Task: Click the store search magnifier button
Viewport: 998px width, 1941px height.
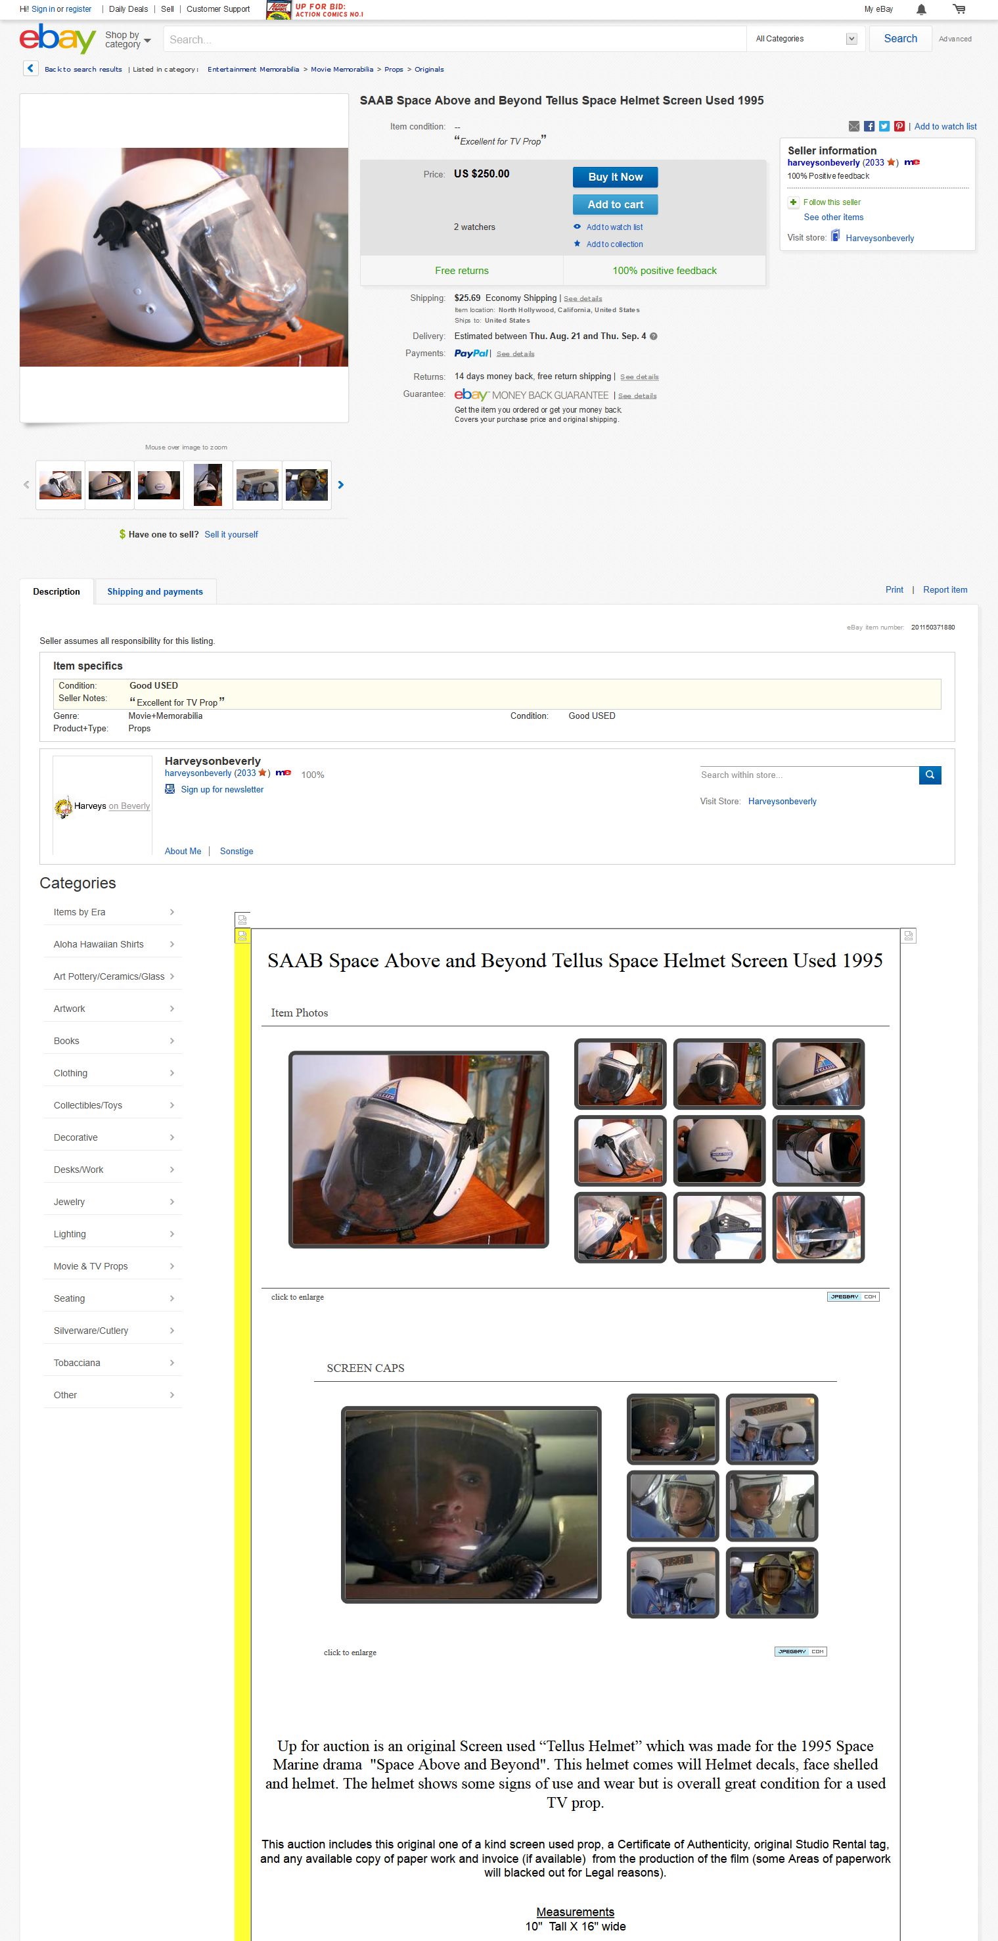Action: click(x=930, y=775)
